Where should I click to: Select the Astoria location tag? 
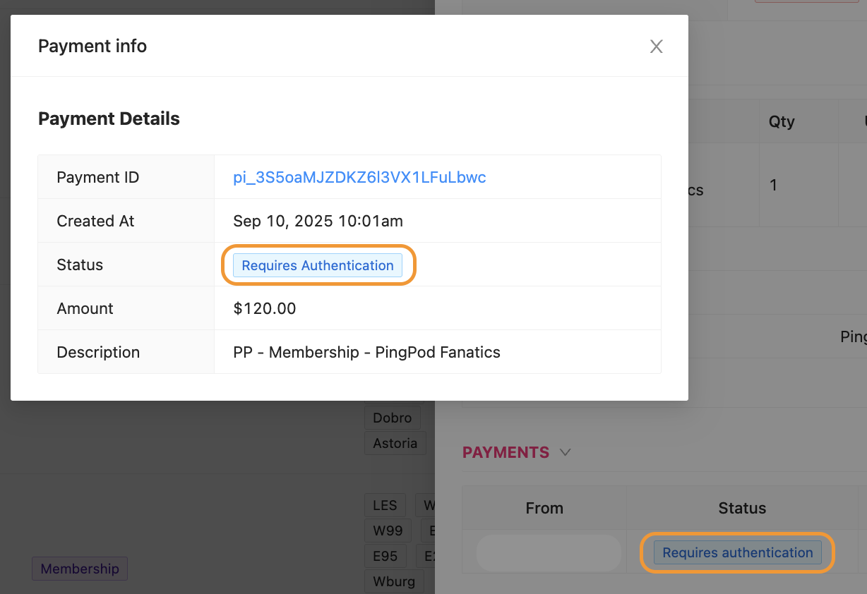pyautogui.click(x=395, y=443)
